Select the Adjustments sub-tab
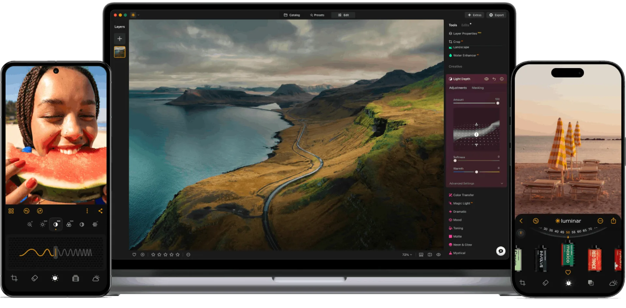 pos(458,88)
